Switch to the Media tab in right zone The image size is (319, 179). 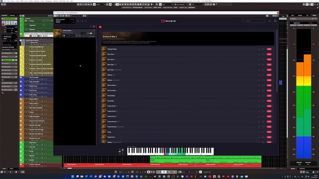[x=300, y=15]
